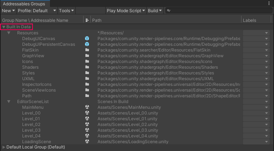Image resolution: width=274 pixels, height=151 pixels.
Task: Click the asset type column header icon
Action: [87, 20]
